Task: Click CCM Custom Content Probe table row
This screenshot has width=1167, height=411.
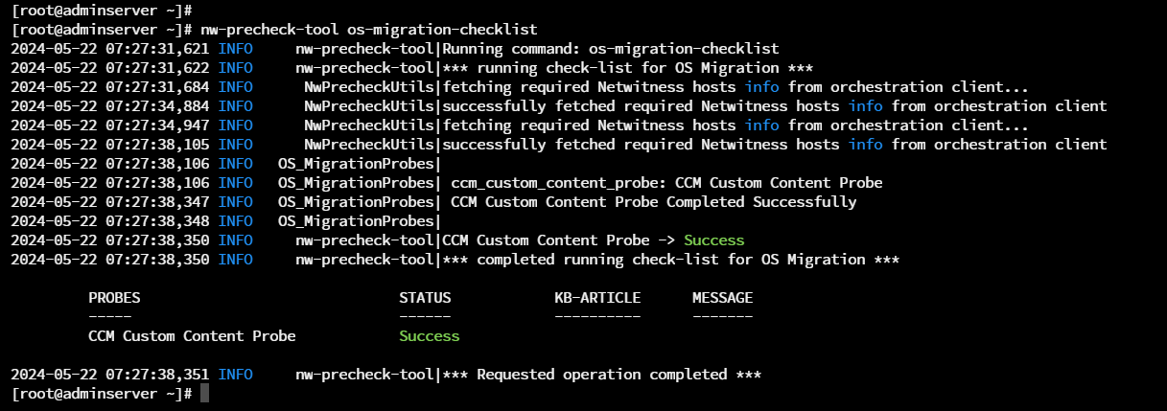Action: pos(192,336)
